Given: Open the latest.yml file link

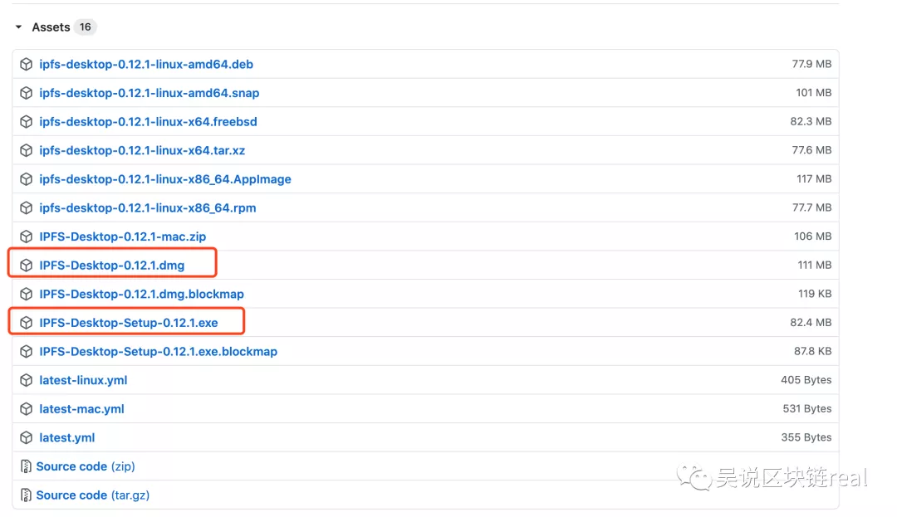Looking at the screenshot, I should tap(67, 437).
